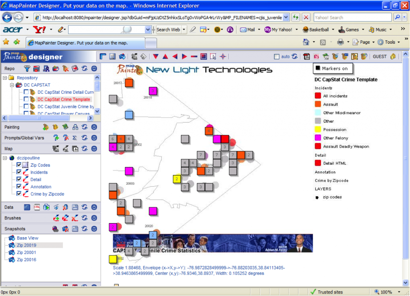Expand the Painting panel
Image resolution: width=410 pixels, height=296 pixels.
coord(94,127)
